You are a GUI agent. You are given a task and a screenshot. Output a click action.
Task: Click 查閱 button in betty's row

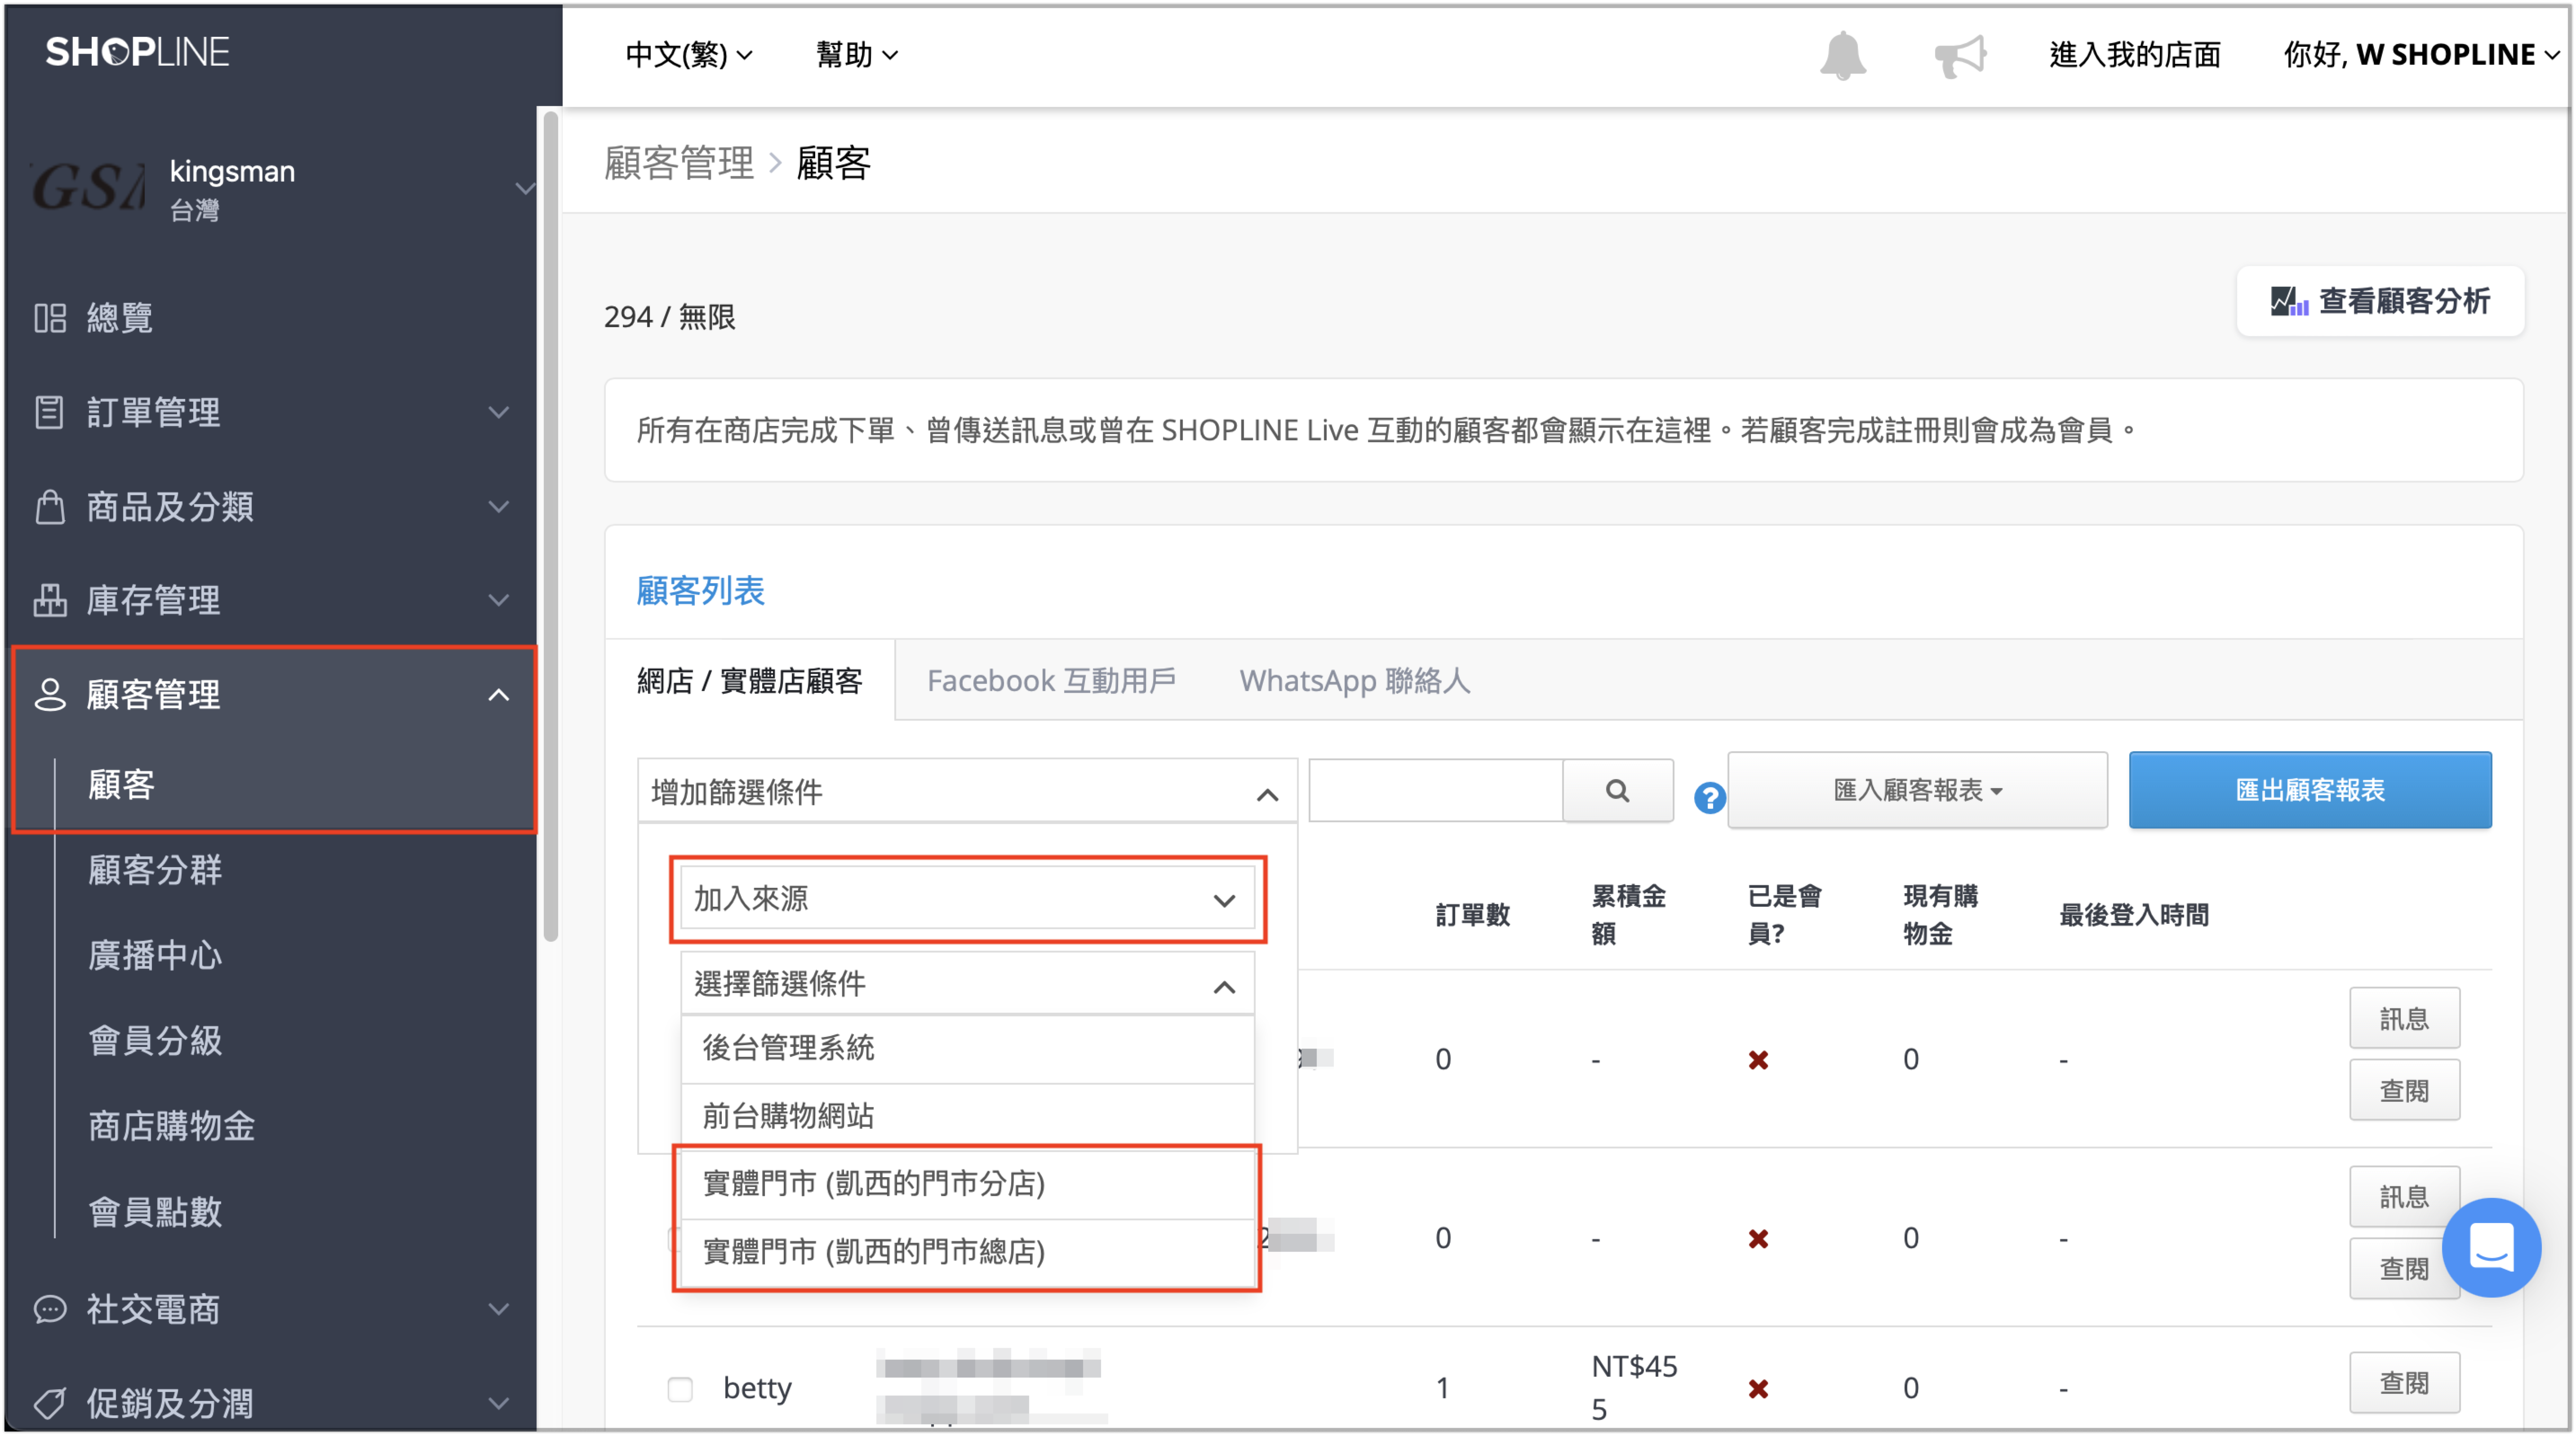pos(2404,1383)
